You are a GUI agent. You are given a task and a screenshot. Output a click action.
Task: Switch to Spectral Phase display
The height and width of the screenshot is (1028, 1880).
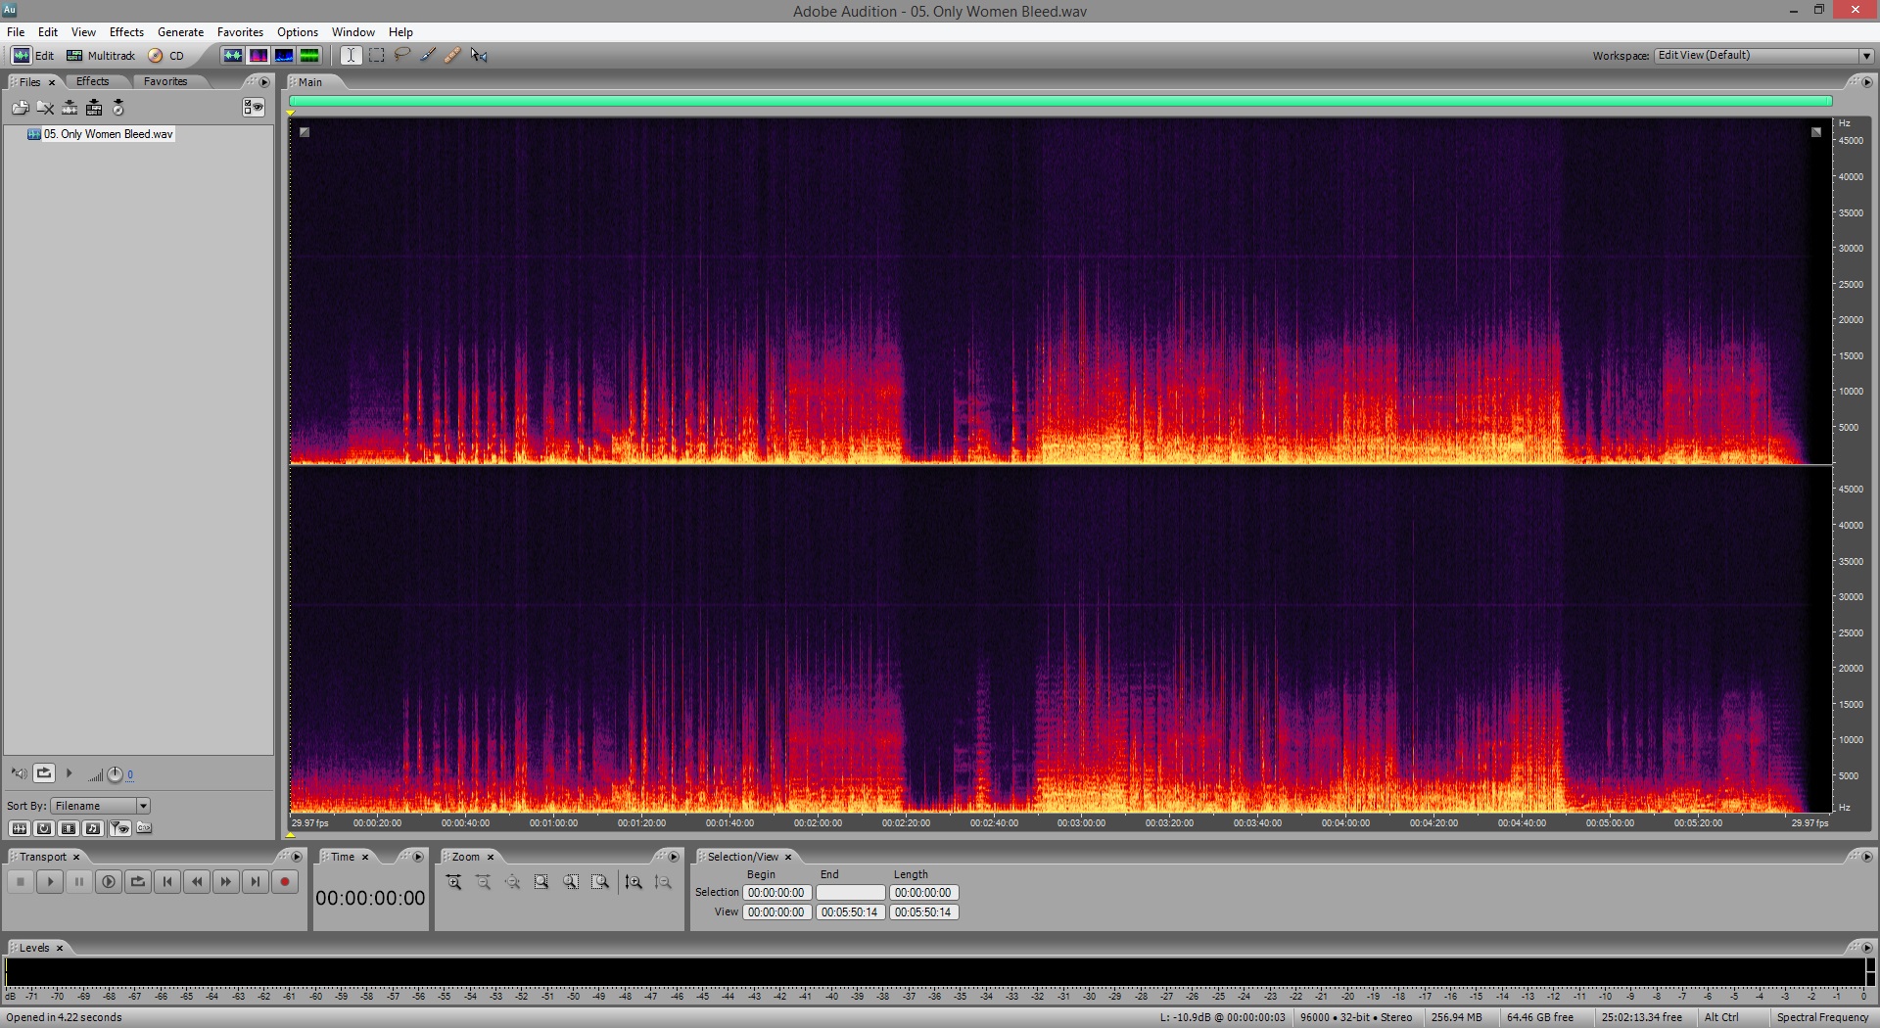click(x=308, y=55)
